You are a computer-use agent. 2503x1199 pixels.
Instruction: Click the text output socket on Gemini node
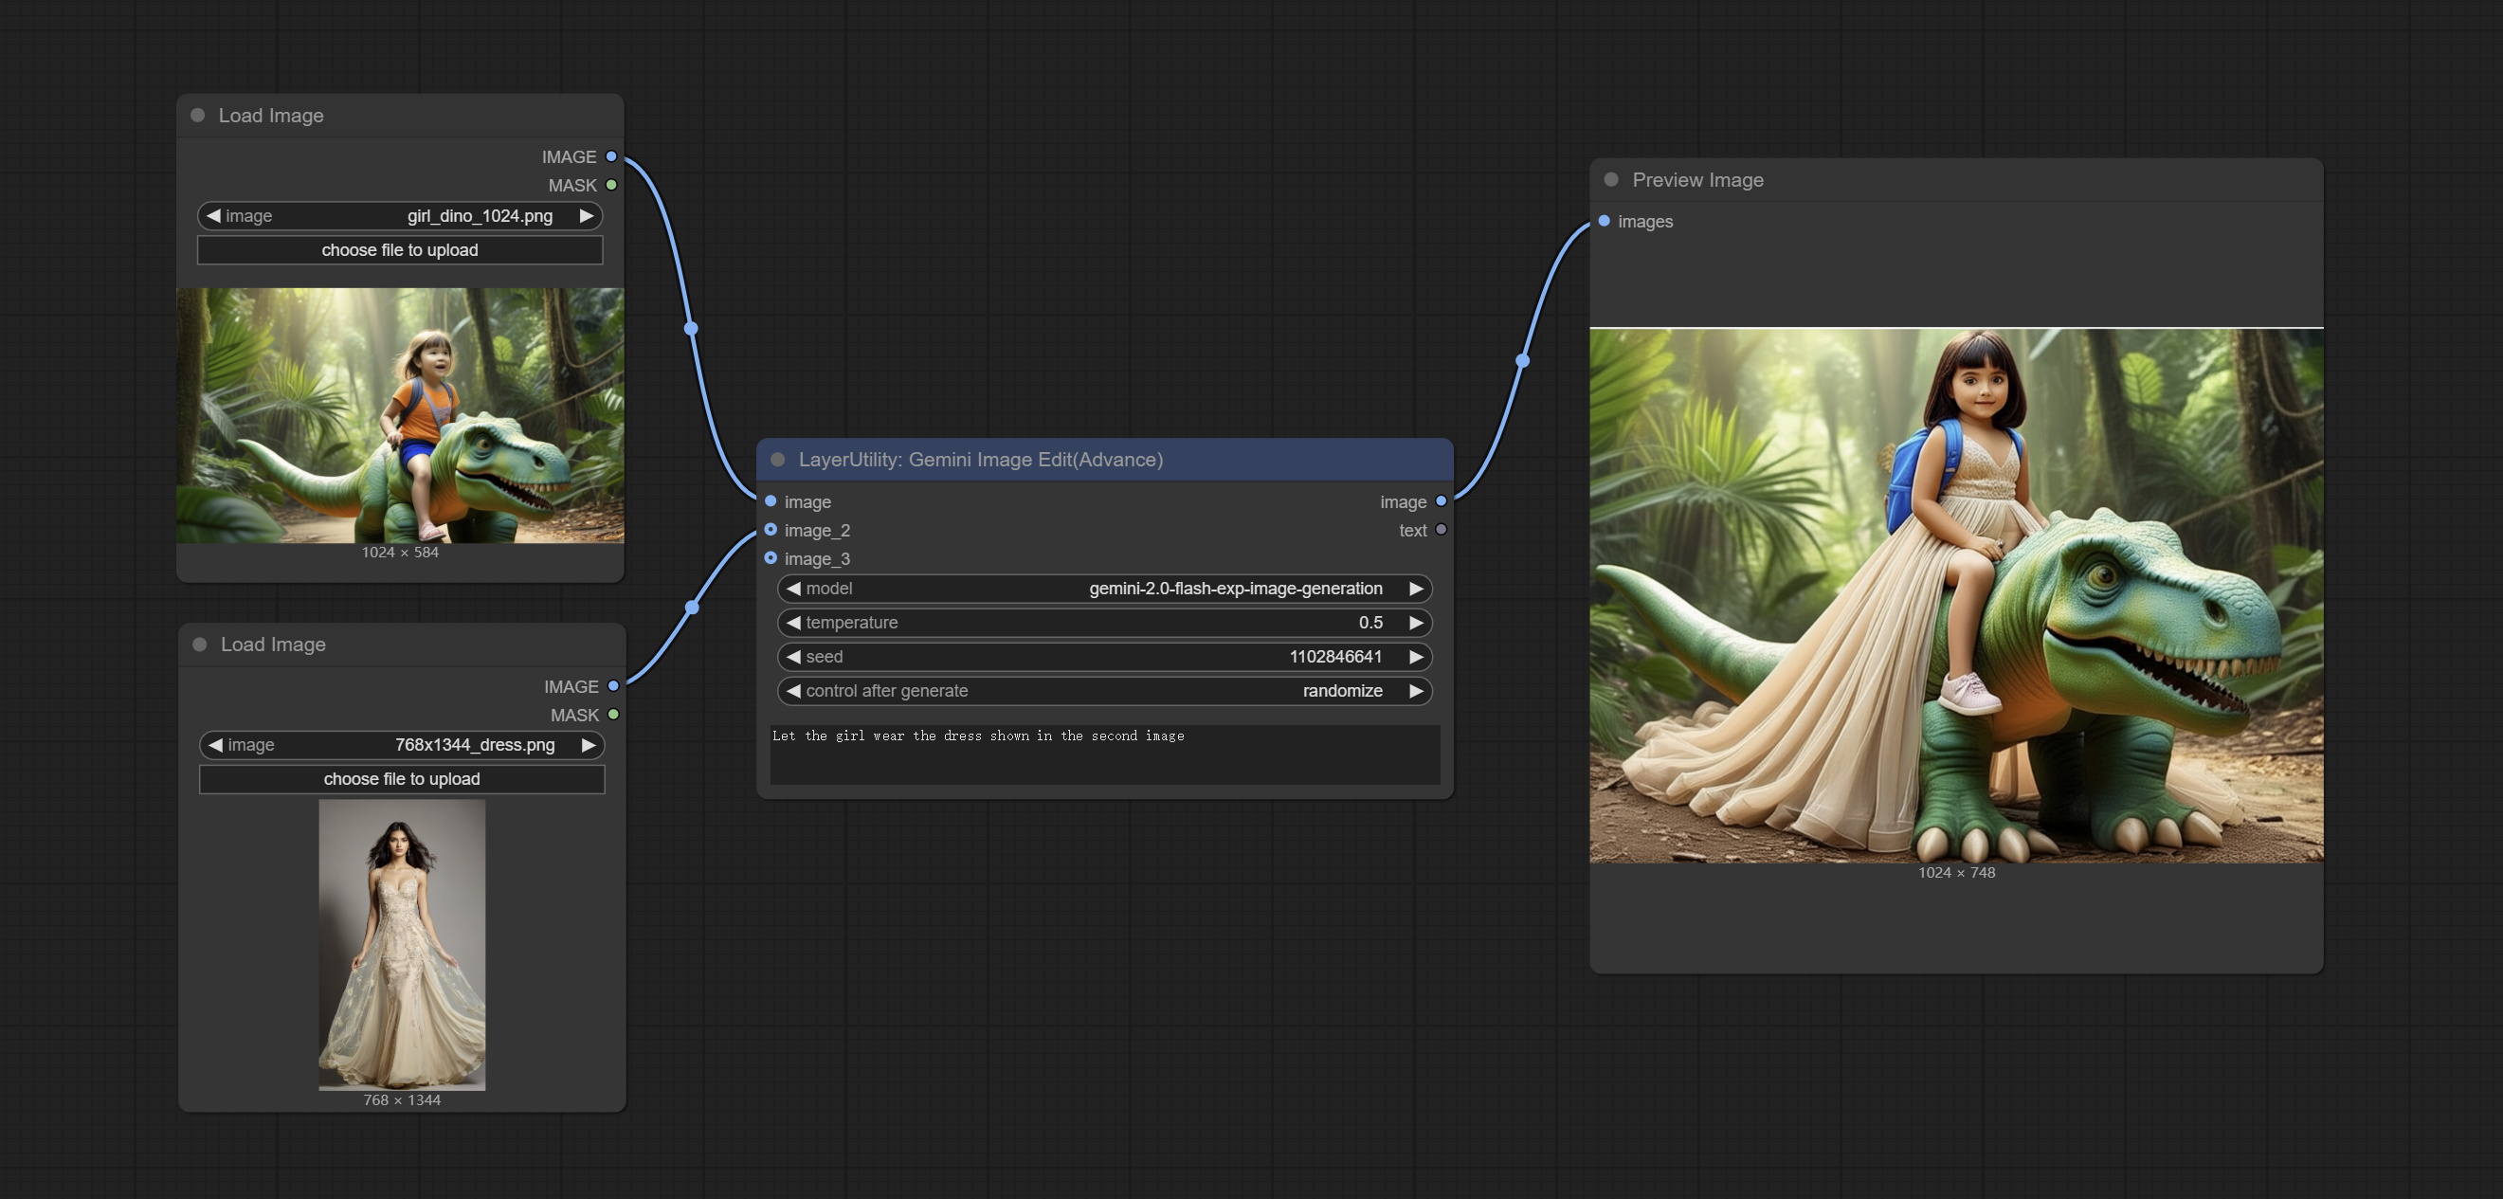tap(1441, 530)
